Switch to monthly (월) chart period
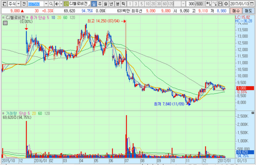 [106, 4]
